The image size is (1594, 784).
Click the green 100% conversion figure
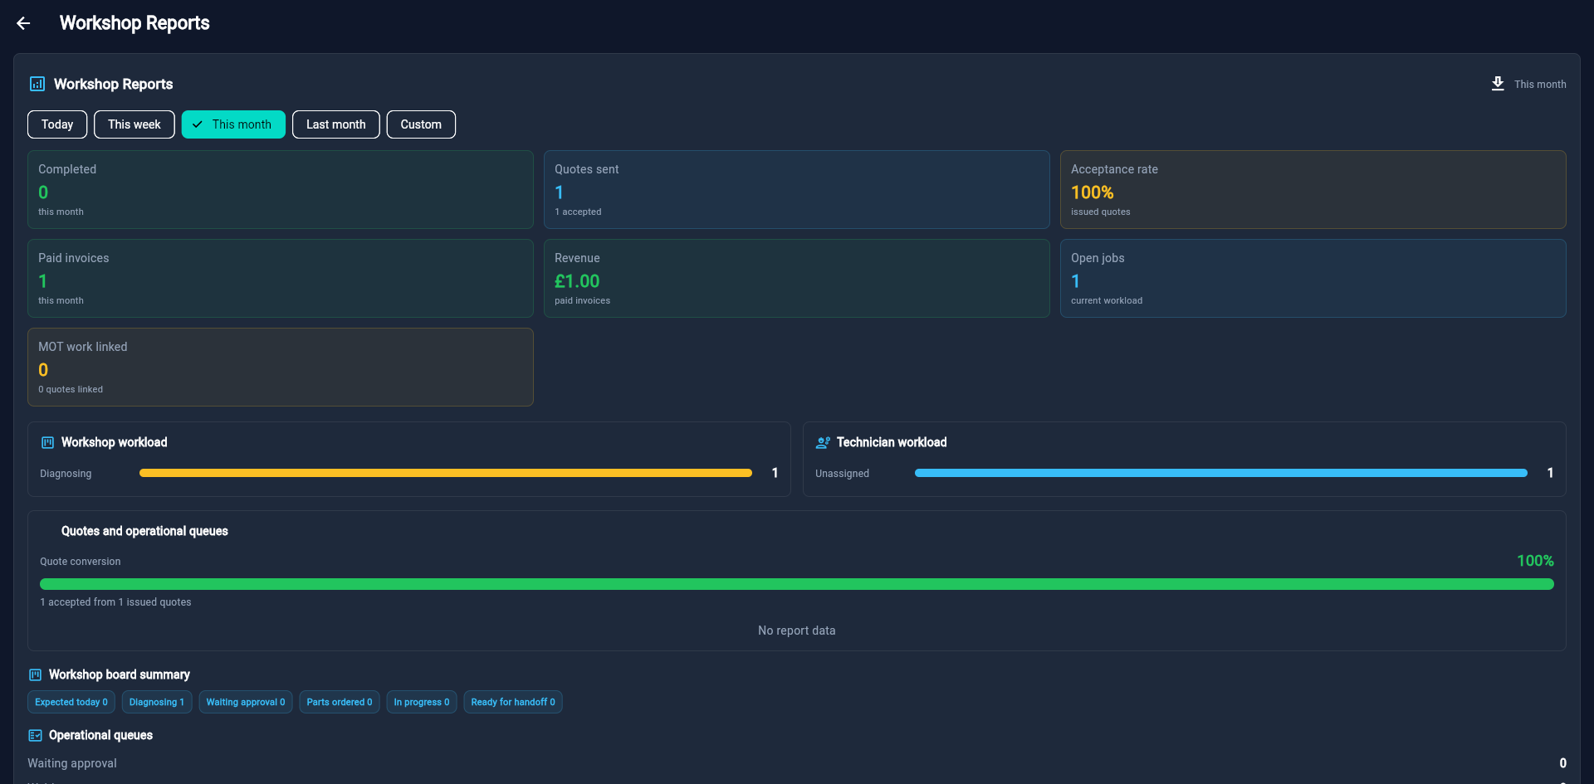click(x=1535, y=561)
